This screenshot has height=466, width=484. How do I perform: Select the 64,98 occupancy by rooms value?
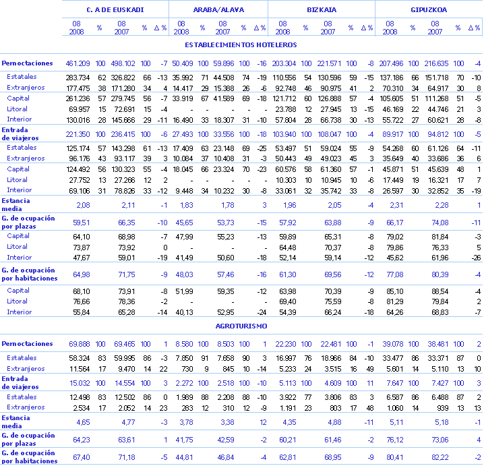[82, 274]
